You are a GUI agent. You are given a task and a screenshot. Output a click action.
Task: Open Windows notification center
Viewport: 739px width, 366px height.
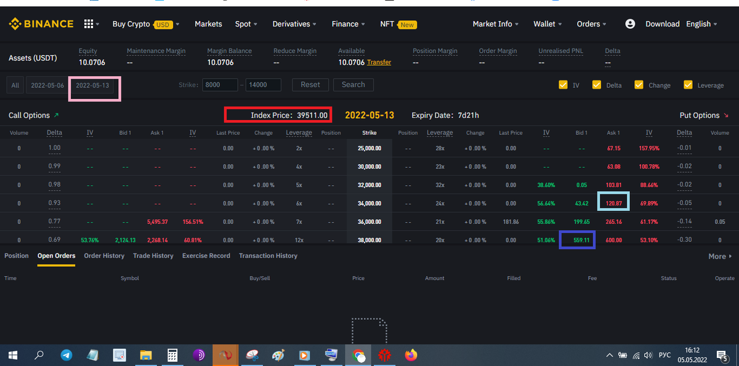pyautogui.click(x=722, y=355)
